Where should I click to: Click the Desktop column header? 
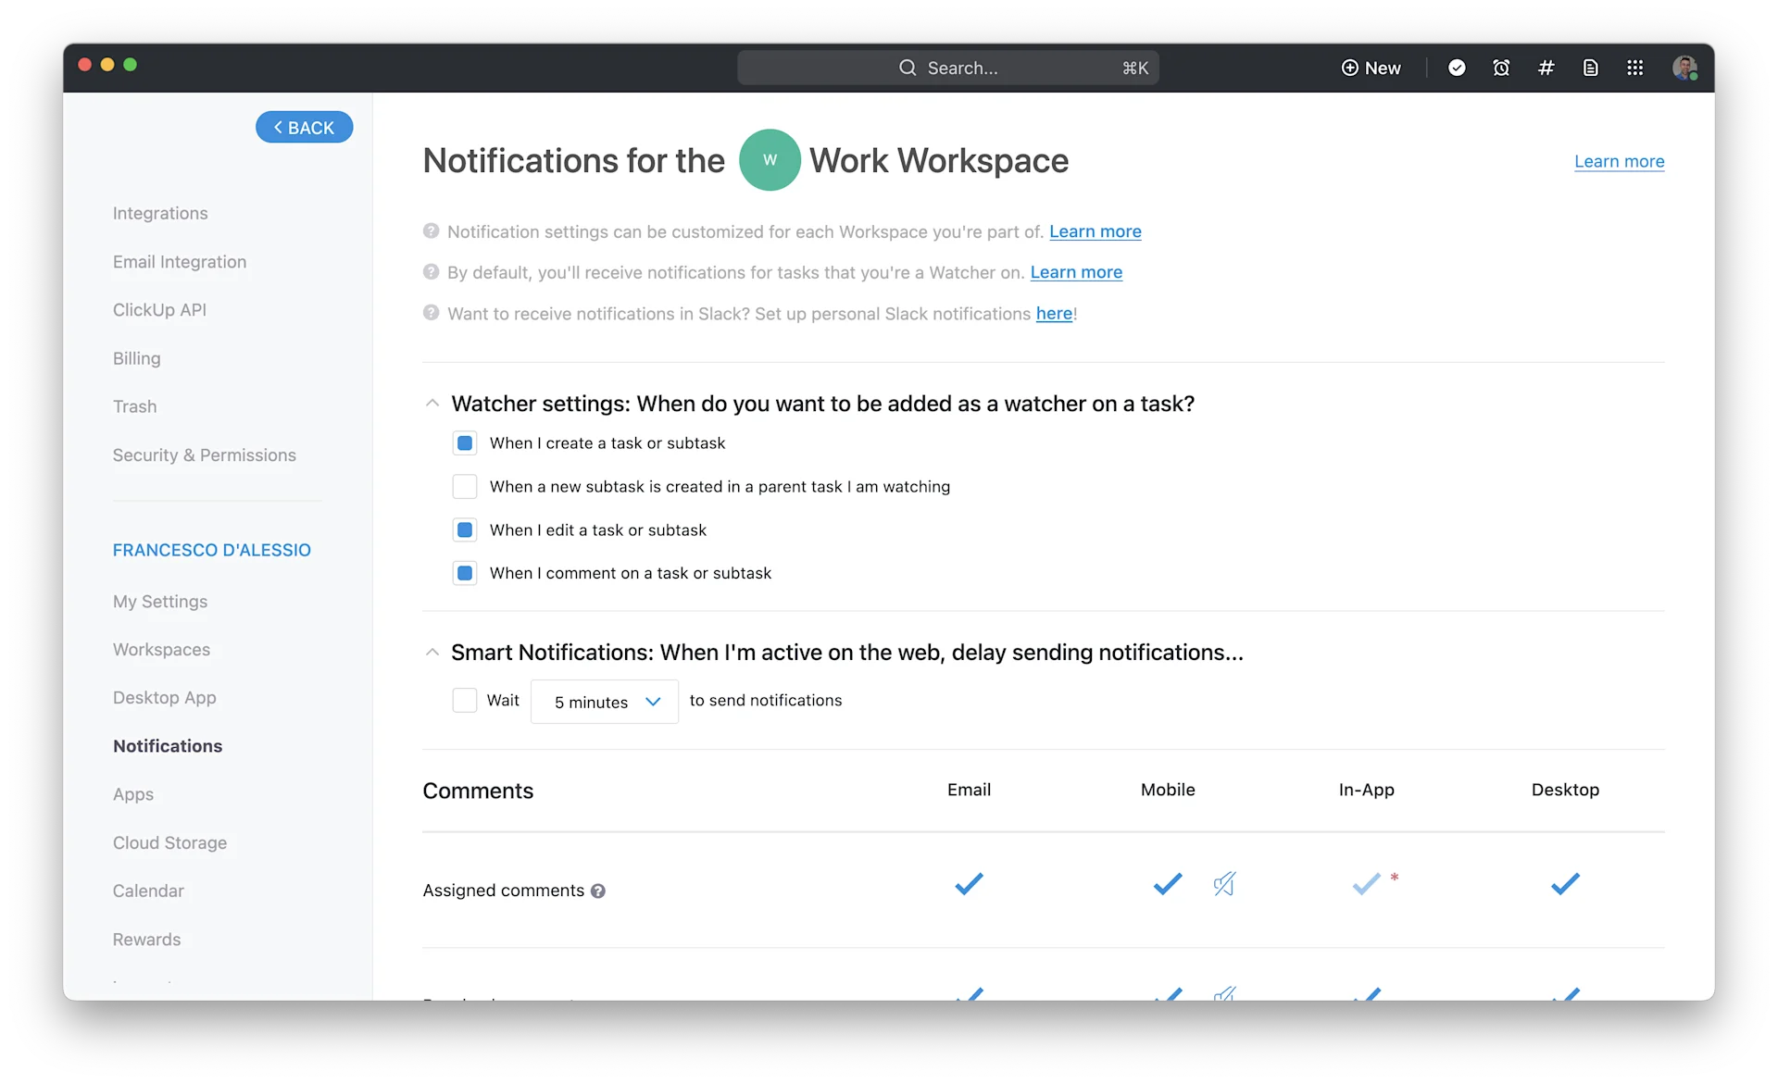point(1565,790)
